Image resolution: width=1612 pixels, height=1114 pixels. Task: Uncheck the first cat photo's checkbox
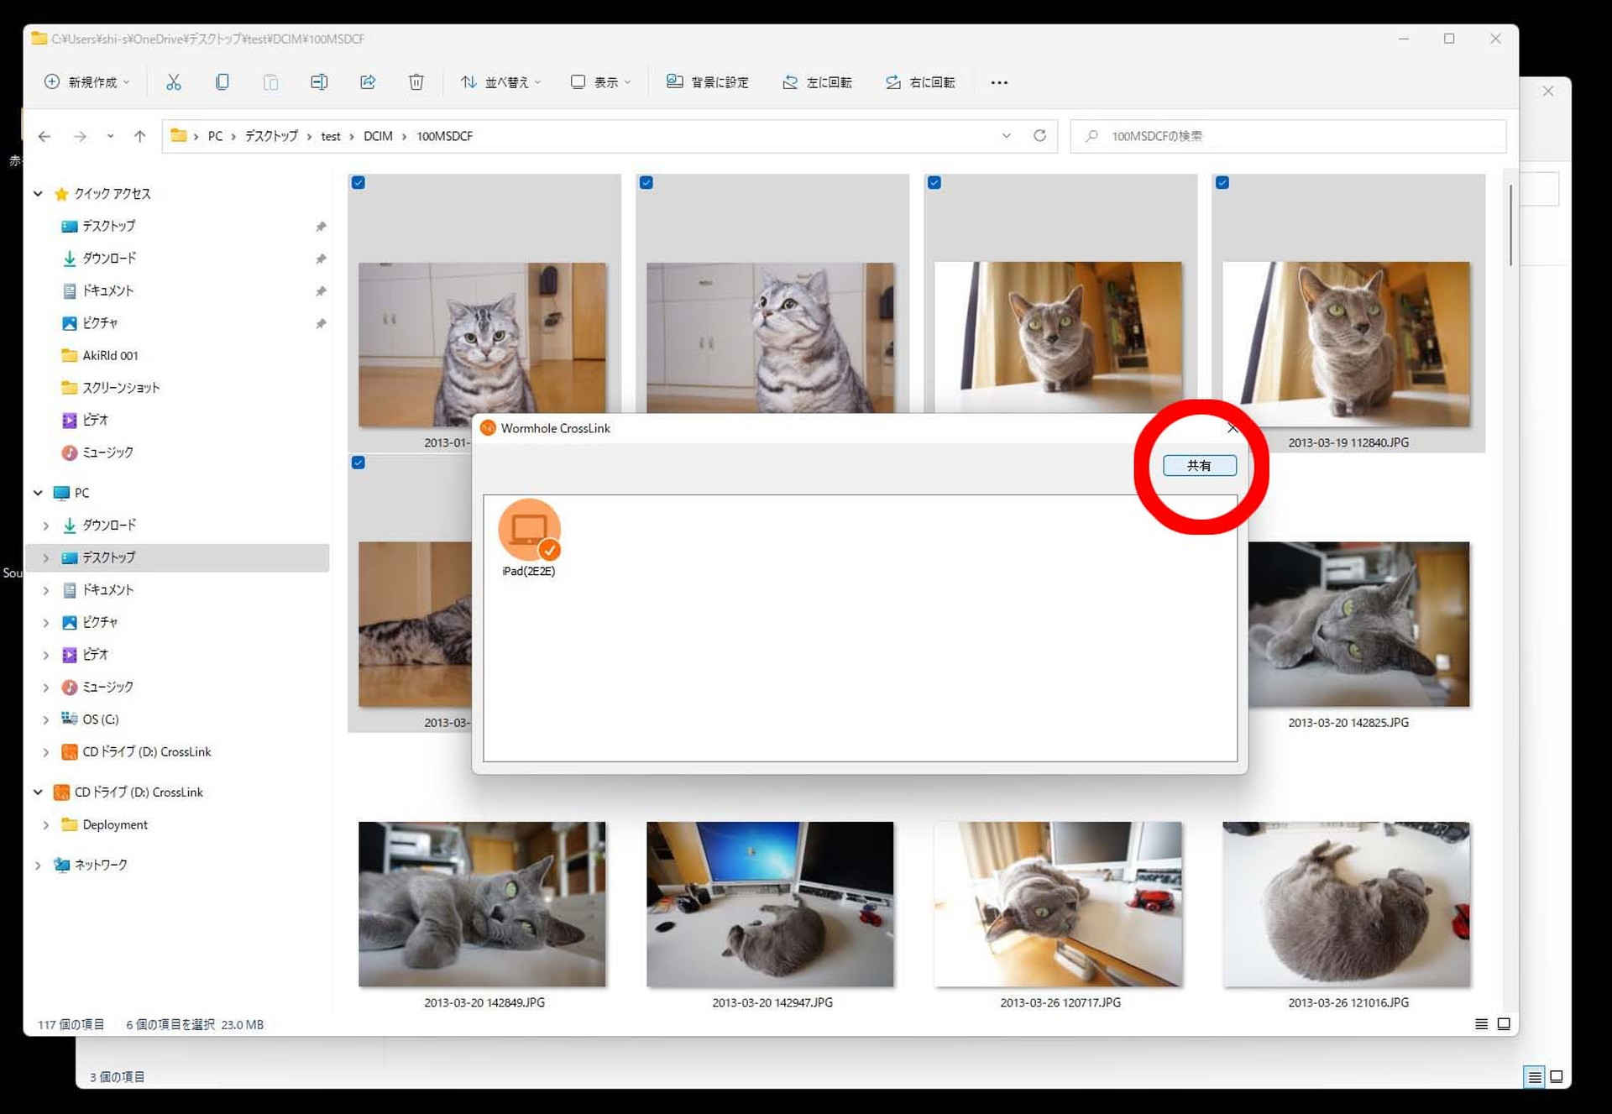(x=359, y=182)
